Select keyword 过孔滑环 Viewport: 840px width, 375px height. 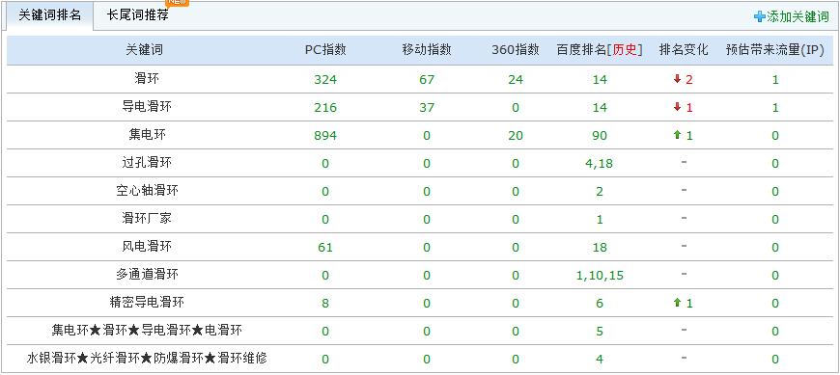tap(147, 162)
